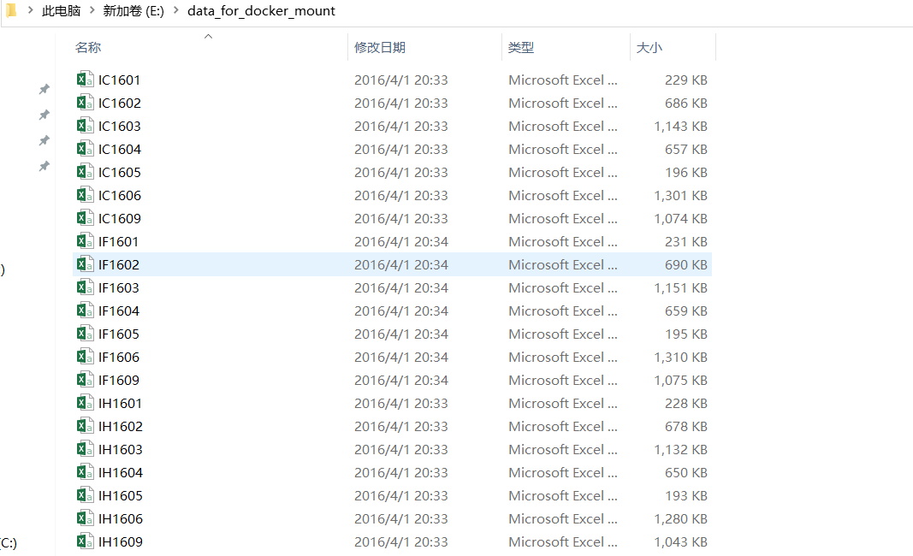Click the Excel icon next to the selected IF1602
Viewport: 913px width, 556px height.
[x=84, y=264]
